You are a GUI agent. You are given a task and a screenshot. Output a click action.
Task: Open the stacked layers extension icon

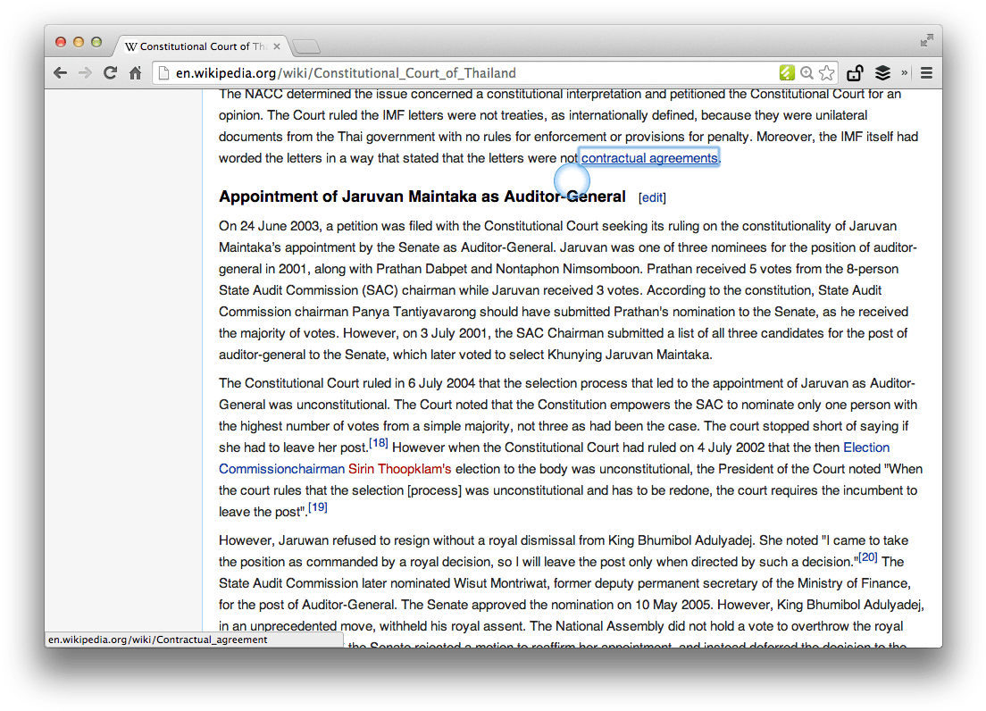tap(883, 73)
